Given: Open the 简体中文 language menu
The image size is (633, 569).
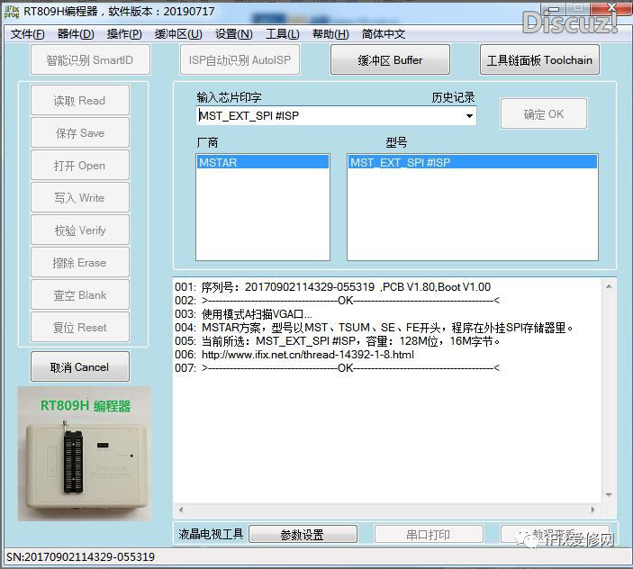Looking at the screenshot, I should coord(383,34).
